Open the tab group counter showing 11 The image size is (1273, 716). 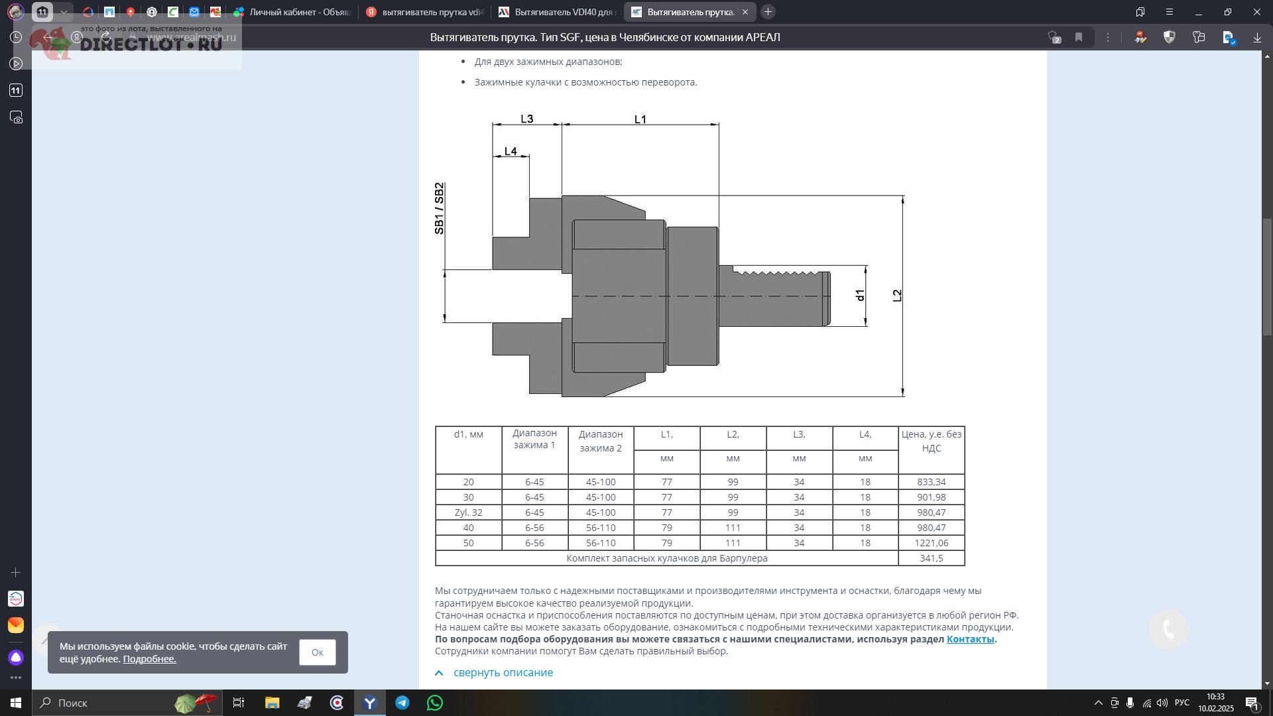[42, 12]
